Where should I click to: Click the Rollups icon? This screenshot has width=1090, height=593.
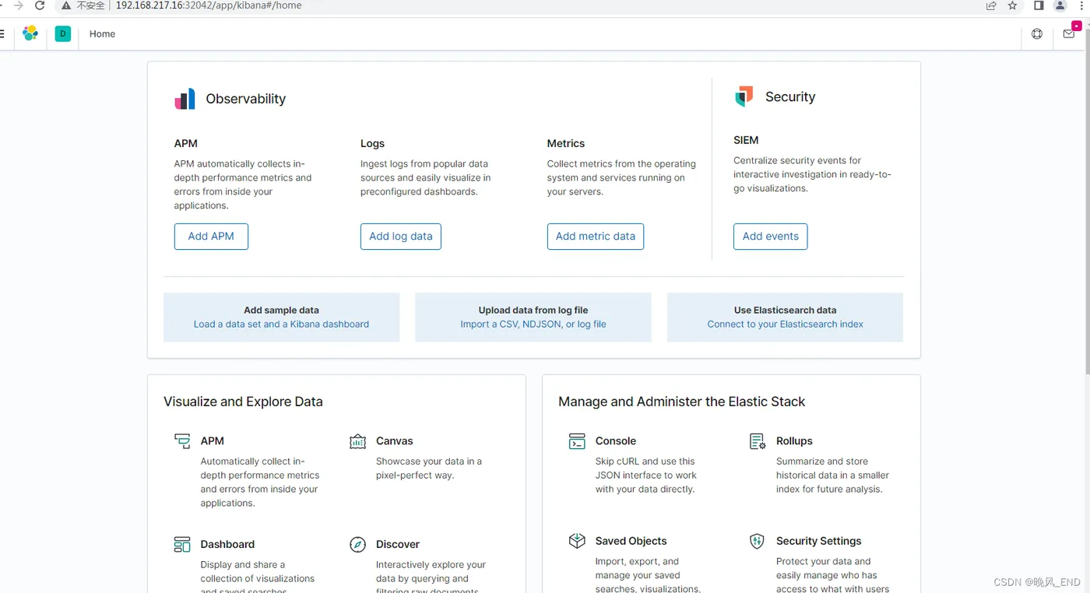click(757, 441)
